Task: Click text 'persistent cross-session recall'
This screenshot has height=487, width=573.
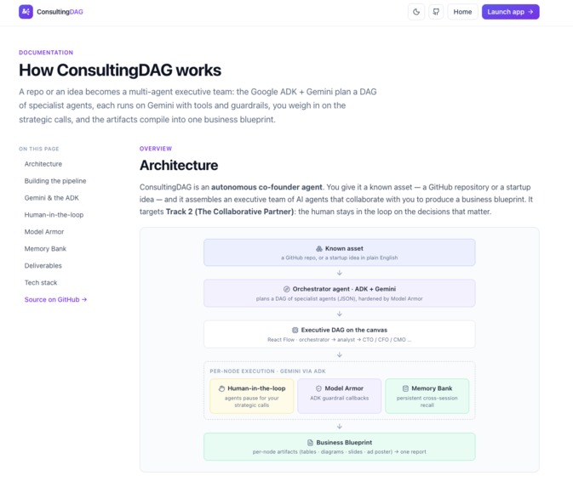Action: pos(427,402)
